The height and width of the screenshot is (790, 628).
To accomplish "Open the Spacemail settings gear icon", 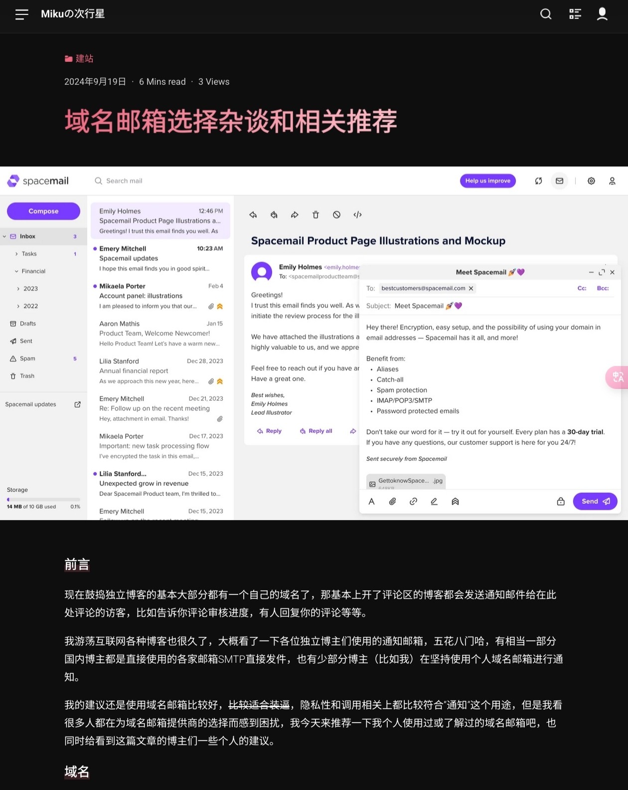I will coord(591,181).
